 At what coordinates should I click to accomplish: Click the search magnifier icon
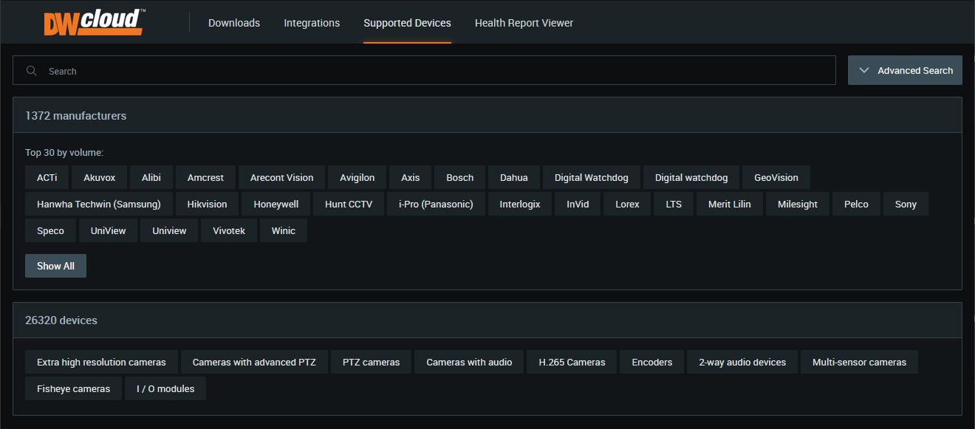pos(32,71)
